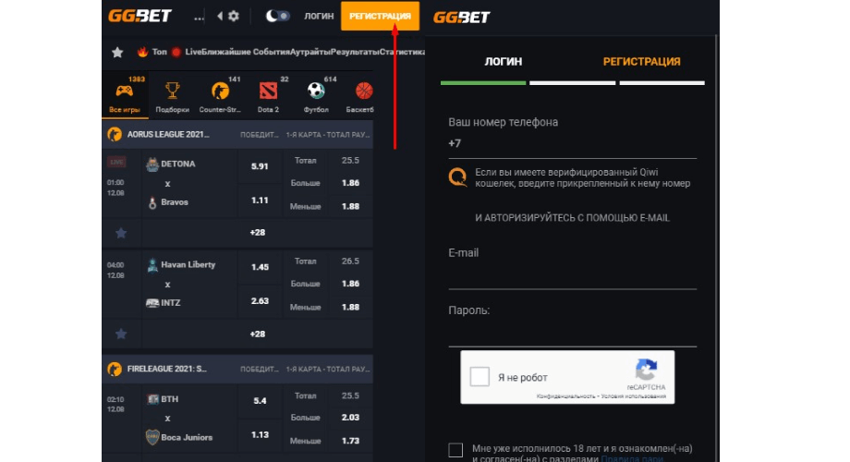850x462 pixels.
Task: Pick INTZ win odds 2.63
Action: point(260,301)
